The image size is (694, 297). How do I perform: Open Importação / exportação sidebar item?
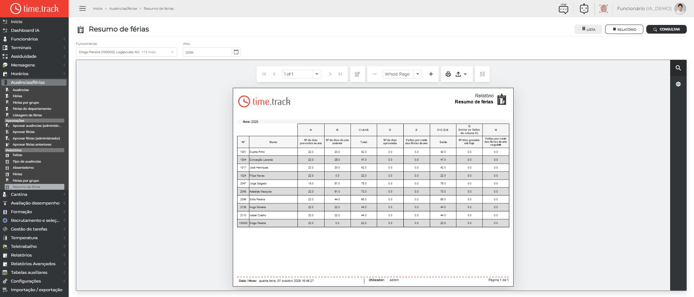click(34, 290)
